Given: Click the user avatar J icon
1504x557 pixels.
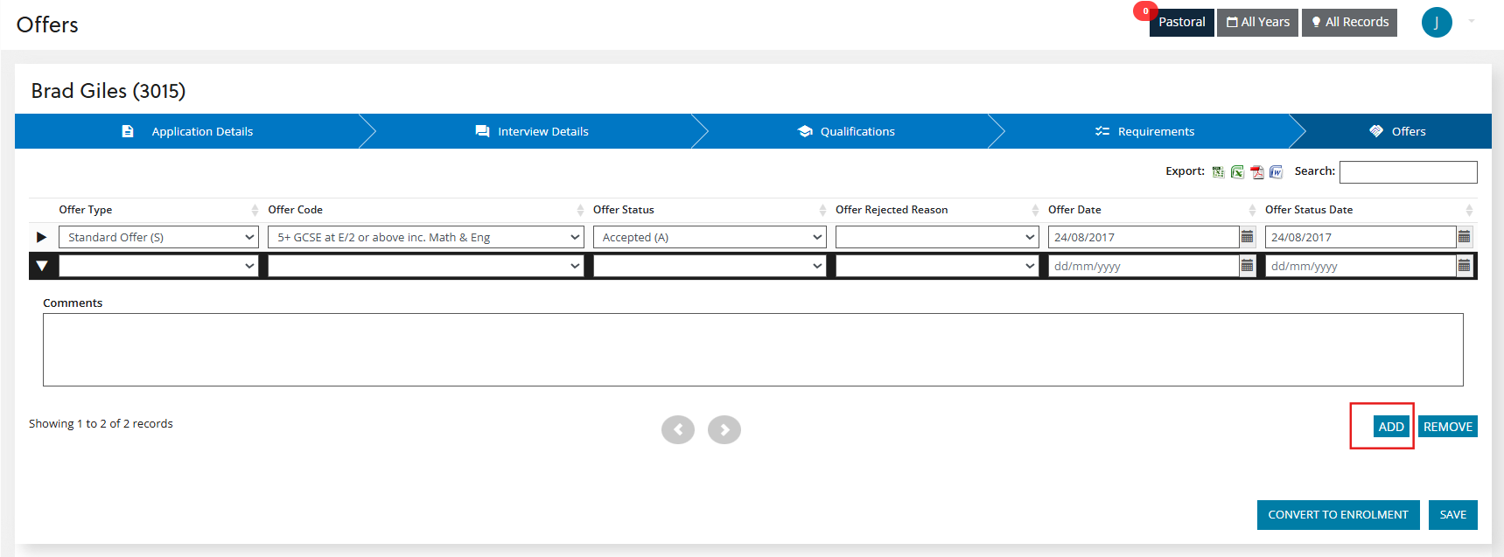Looking at the screenshot, I should [1436, 23].
